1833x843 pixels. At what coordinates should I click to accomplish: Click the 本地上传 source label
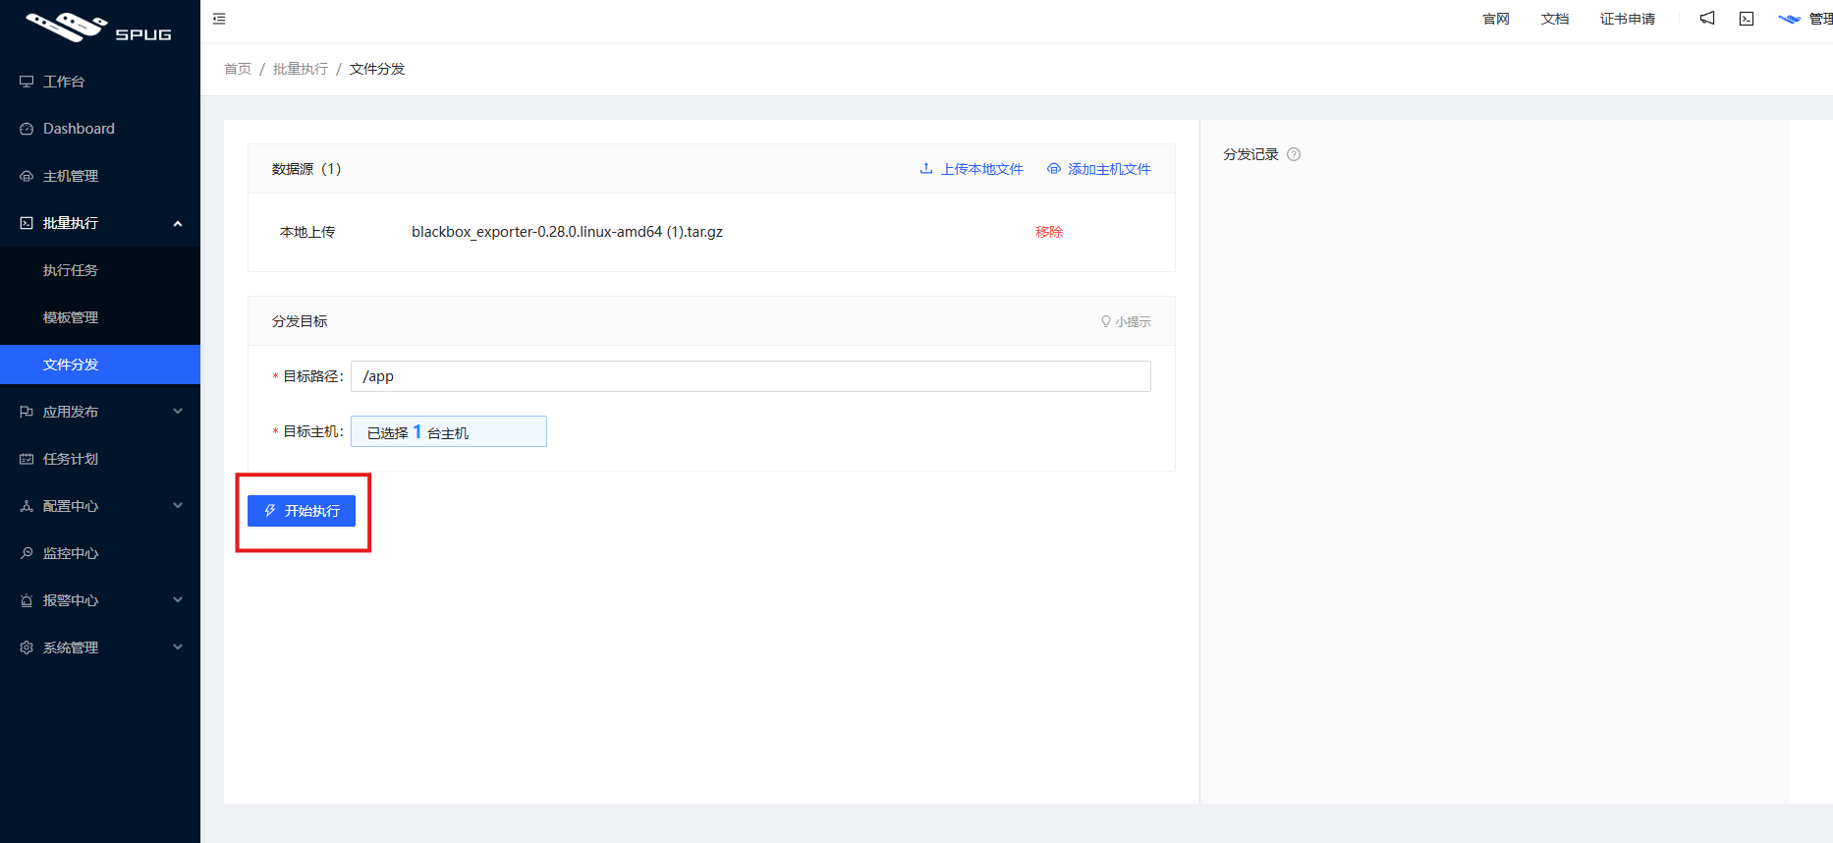(307, 232)
